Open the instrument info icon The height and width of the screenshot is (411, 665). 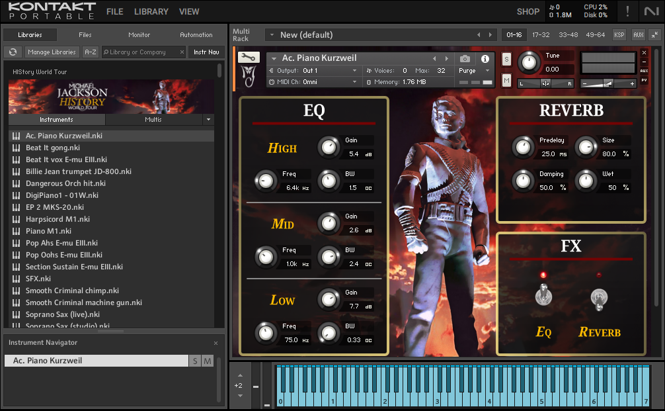click(x=485, y=59)
